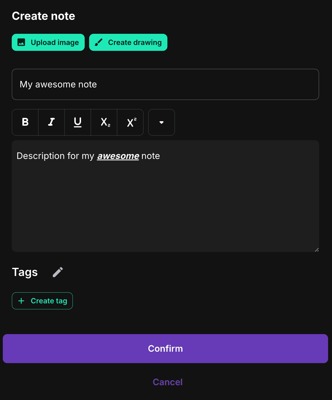The image size is (332, 400).
Task: Click inside the description text area
Action: click(165, 196)
